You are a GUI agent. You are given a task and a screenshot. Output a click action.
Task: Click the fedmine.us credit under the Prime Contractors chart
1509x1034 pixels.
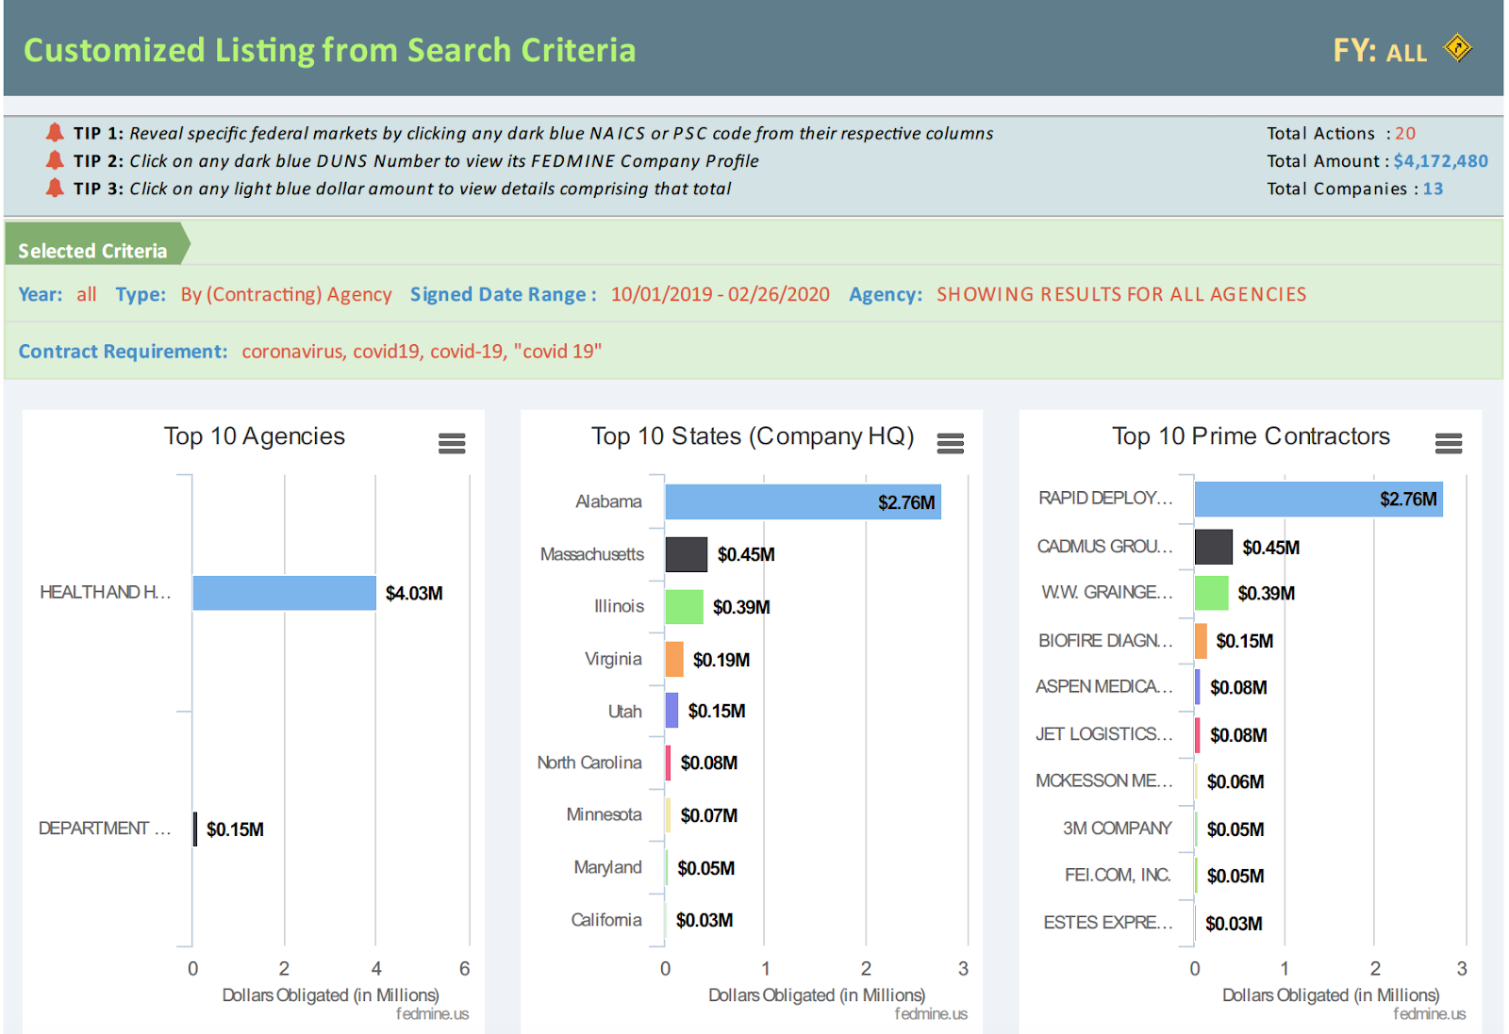(x=1429, y=1014)
